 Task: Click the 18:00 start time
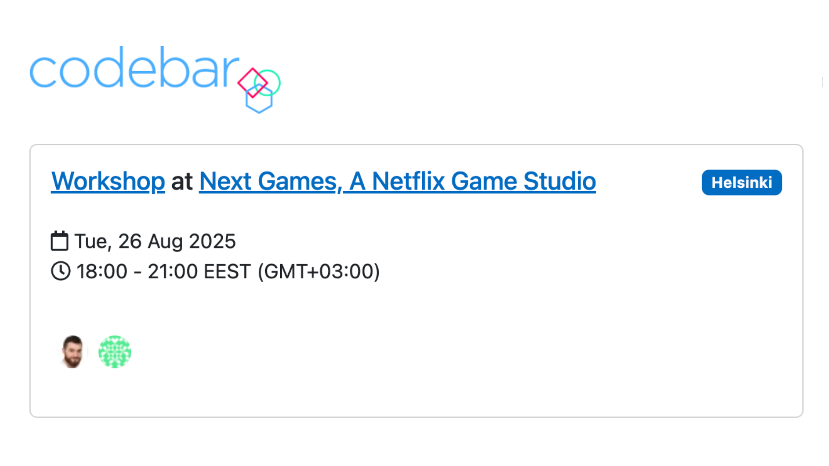pyautogui.click(x=102, y=272)
